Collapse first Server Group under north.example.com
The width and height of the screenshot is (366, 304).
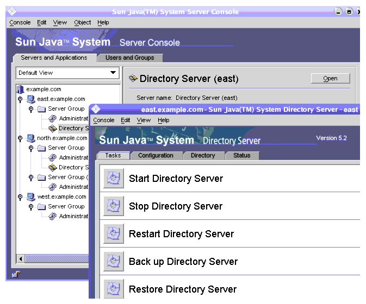click(x=31, y=148)
